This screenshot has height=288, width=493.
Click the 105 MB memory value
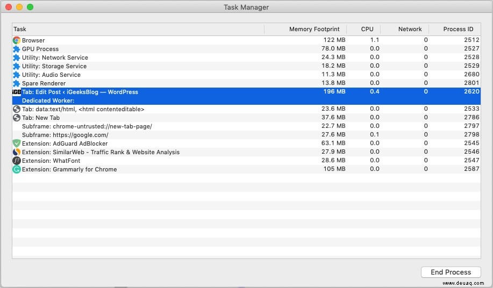pyautogui.click(x=334, y=169)
